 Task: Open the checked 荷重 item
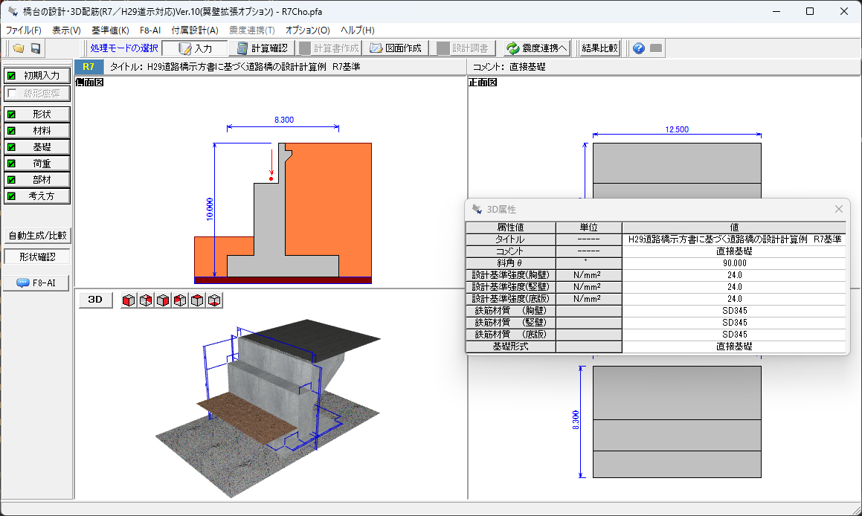[37, 164]
